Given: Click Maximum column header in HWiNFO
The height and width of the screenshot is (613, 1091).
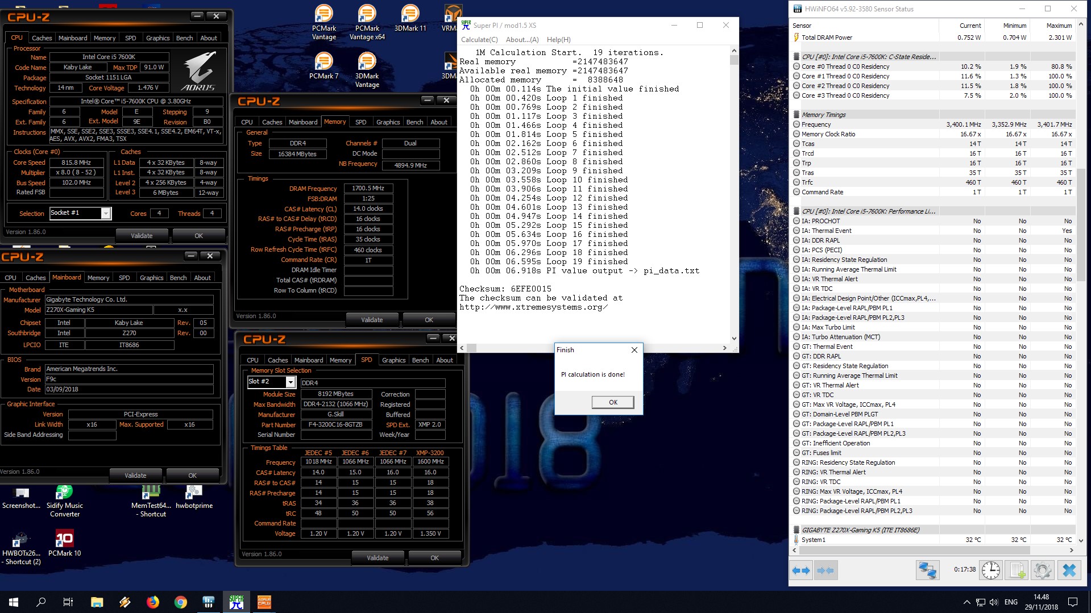Looking at the screenshot, I should [1059, 26].
